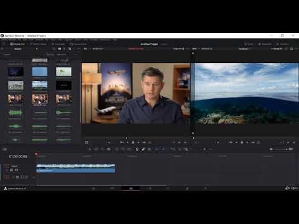Select the blue audio clip in timeline

76,170
